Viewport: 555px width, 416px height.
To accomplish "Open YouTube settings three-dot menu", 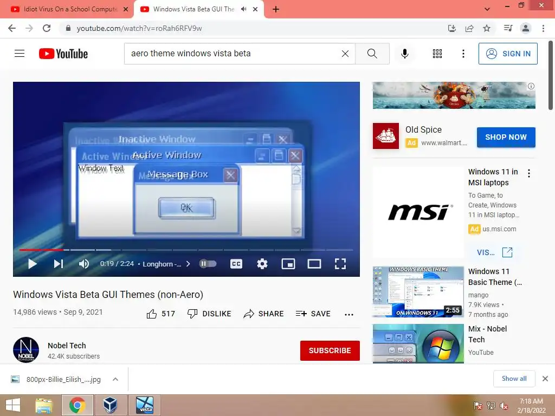I will [463, 54].
